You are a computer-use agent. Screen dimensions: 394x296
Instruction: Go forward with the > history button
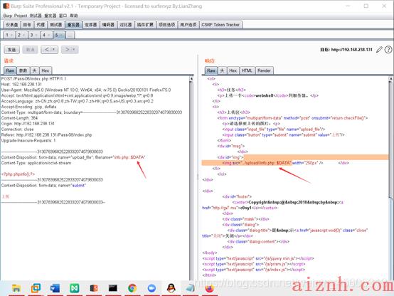(x=67, y=50)
